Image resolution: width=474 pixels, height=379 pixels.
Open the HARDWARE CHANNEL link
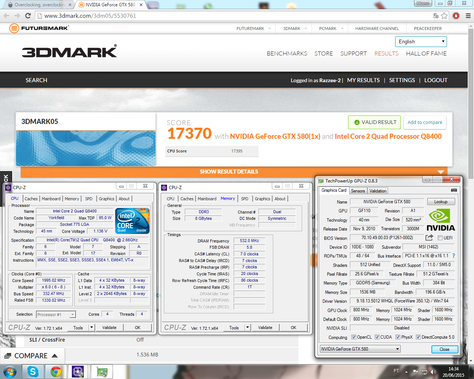click(377, 28)
